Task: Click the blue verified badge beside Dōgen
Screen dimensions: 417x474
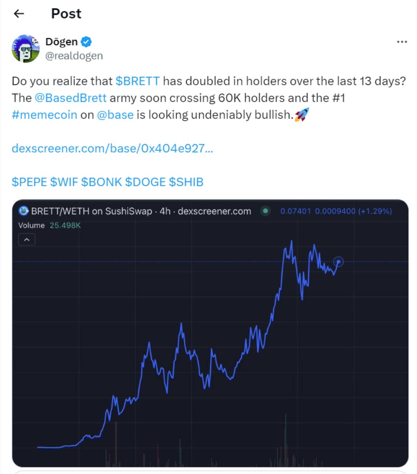Action: point(85,41)
